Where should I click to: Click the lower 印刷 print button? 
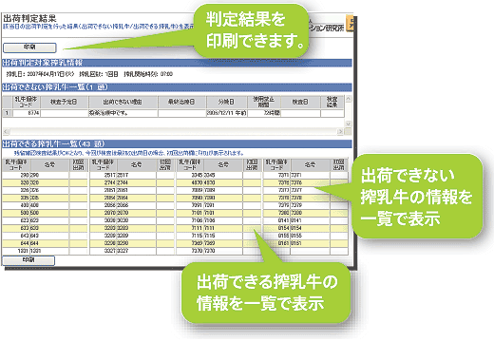[x=28, y=260]
